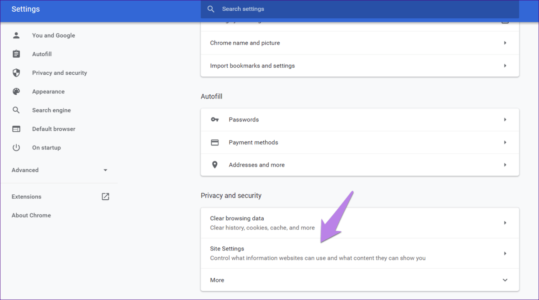Expand the More row chevron
Screen dimensions: 539x300
(x=505, y=280)
